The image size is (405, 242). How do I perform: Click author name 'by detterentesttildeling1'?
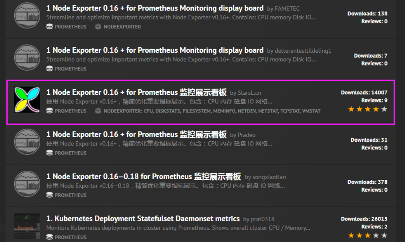tap(299, 51)
